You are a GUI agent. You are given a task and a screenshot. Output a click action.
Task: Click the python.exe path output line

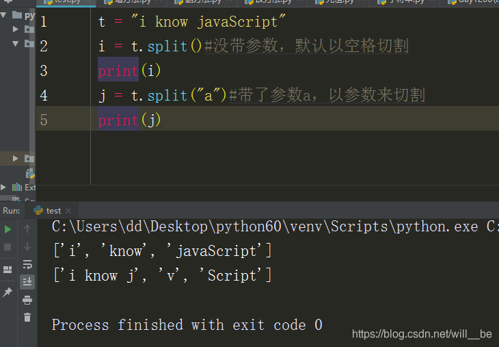(275, 227)
